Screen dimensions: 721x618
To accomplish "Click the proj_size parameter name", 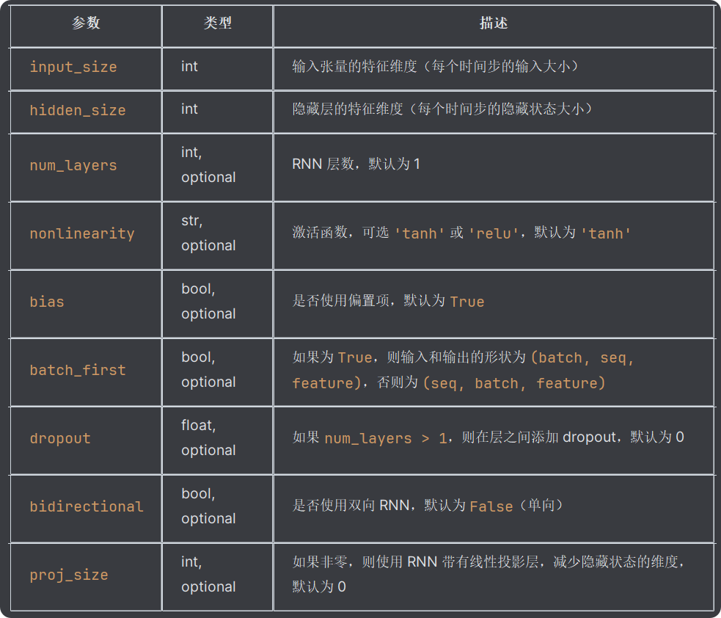I will pyautogui.click(x=68, y=575).
